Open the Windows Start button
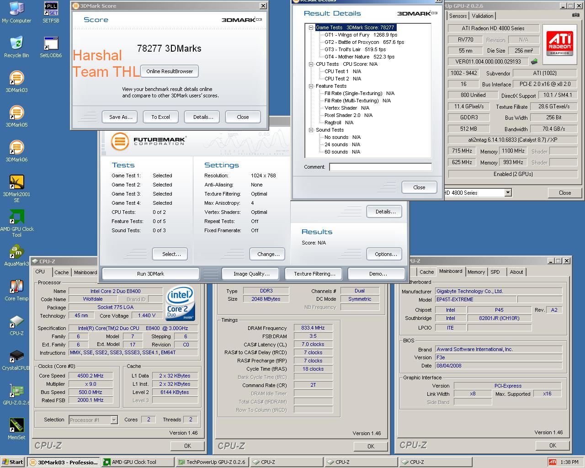The width and height of the screenshot is (585, 468). point(13,462)
